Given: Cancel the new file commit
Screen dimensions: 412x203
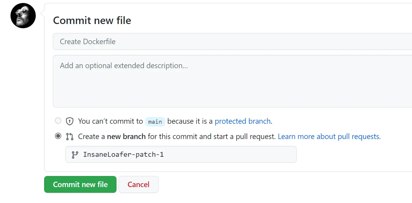Looking at the screenshot, I should pos(138,184).
